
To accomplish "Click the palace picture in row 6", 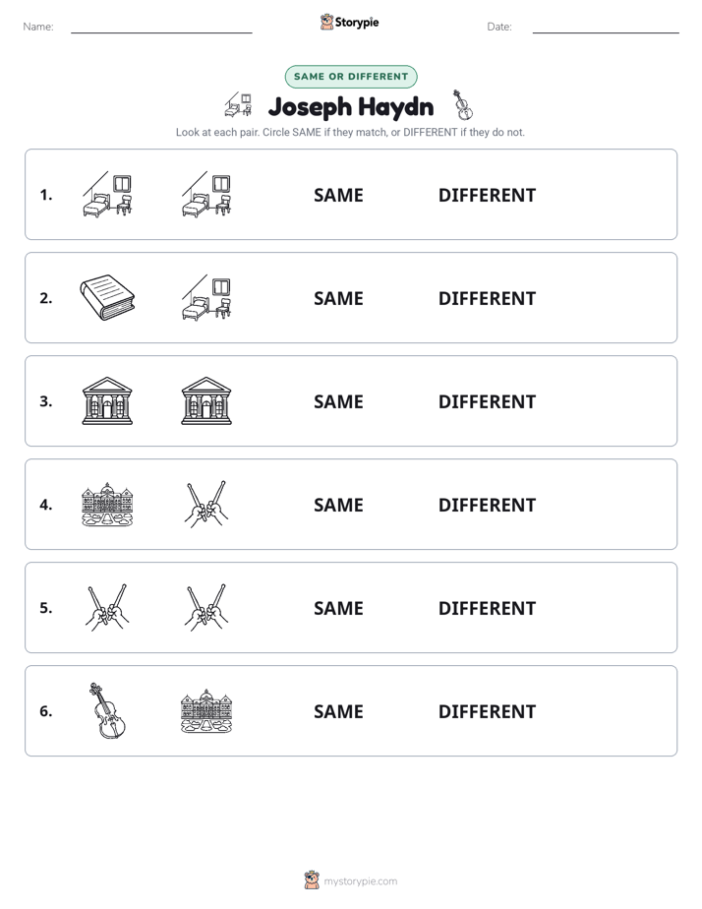I will tap(206, 710).
